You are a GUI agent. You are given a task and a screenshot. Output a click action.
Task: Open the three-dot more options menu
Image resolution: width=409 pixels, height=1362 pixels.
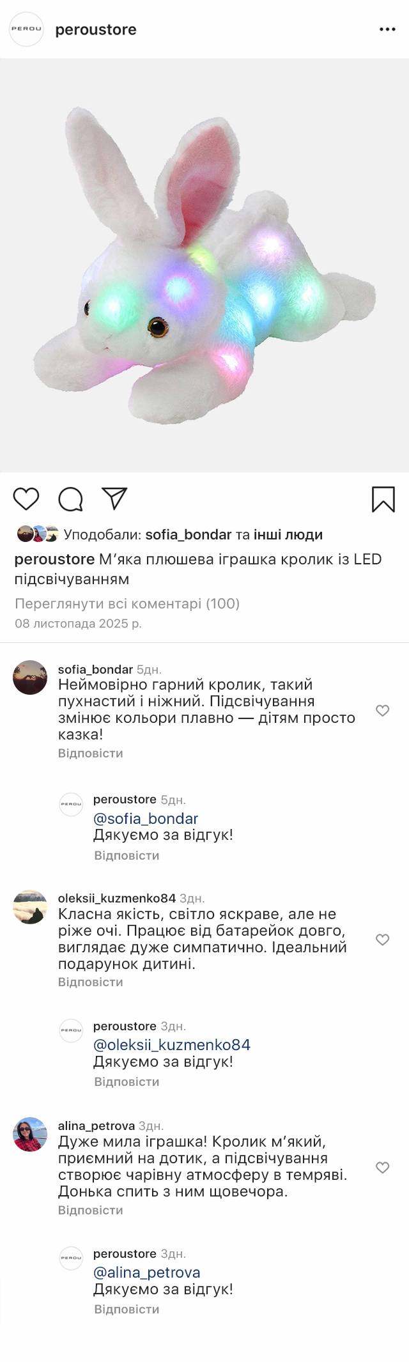tap(387, 29)
